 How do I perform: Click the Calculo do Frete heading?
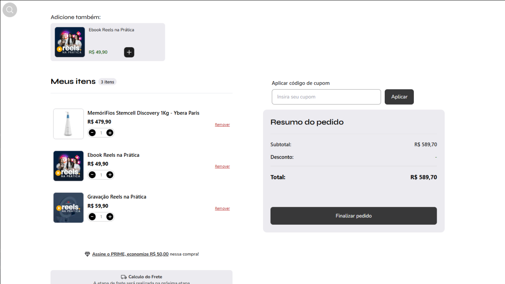pyautogui.click(x=145, y=277)
